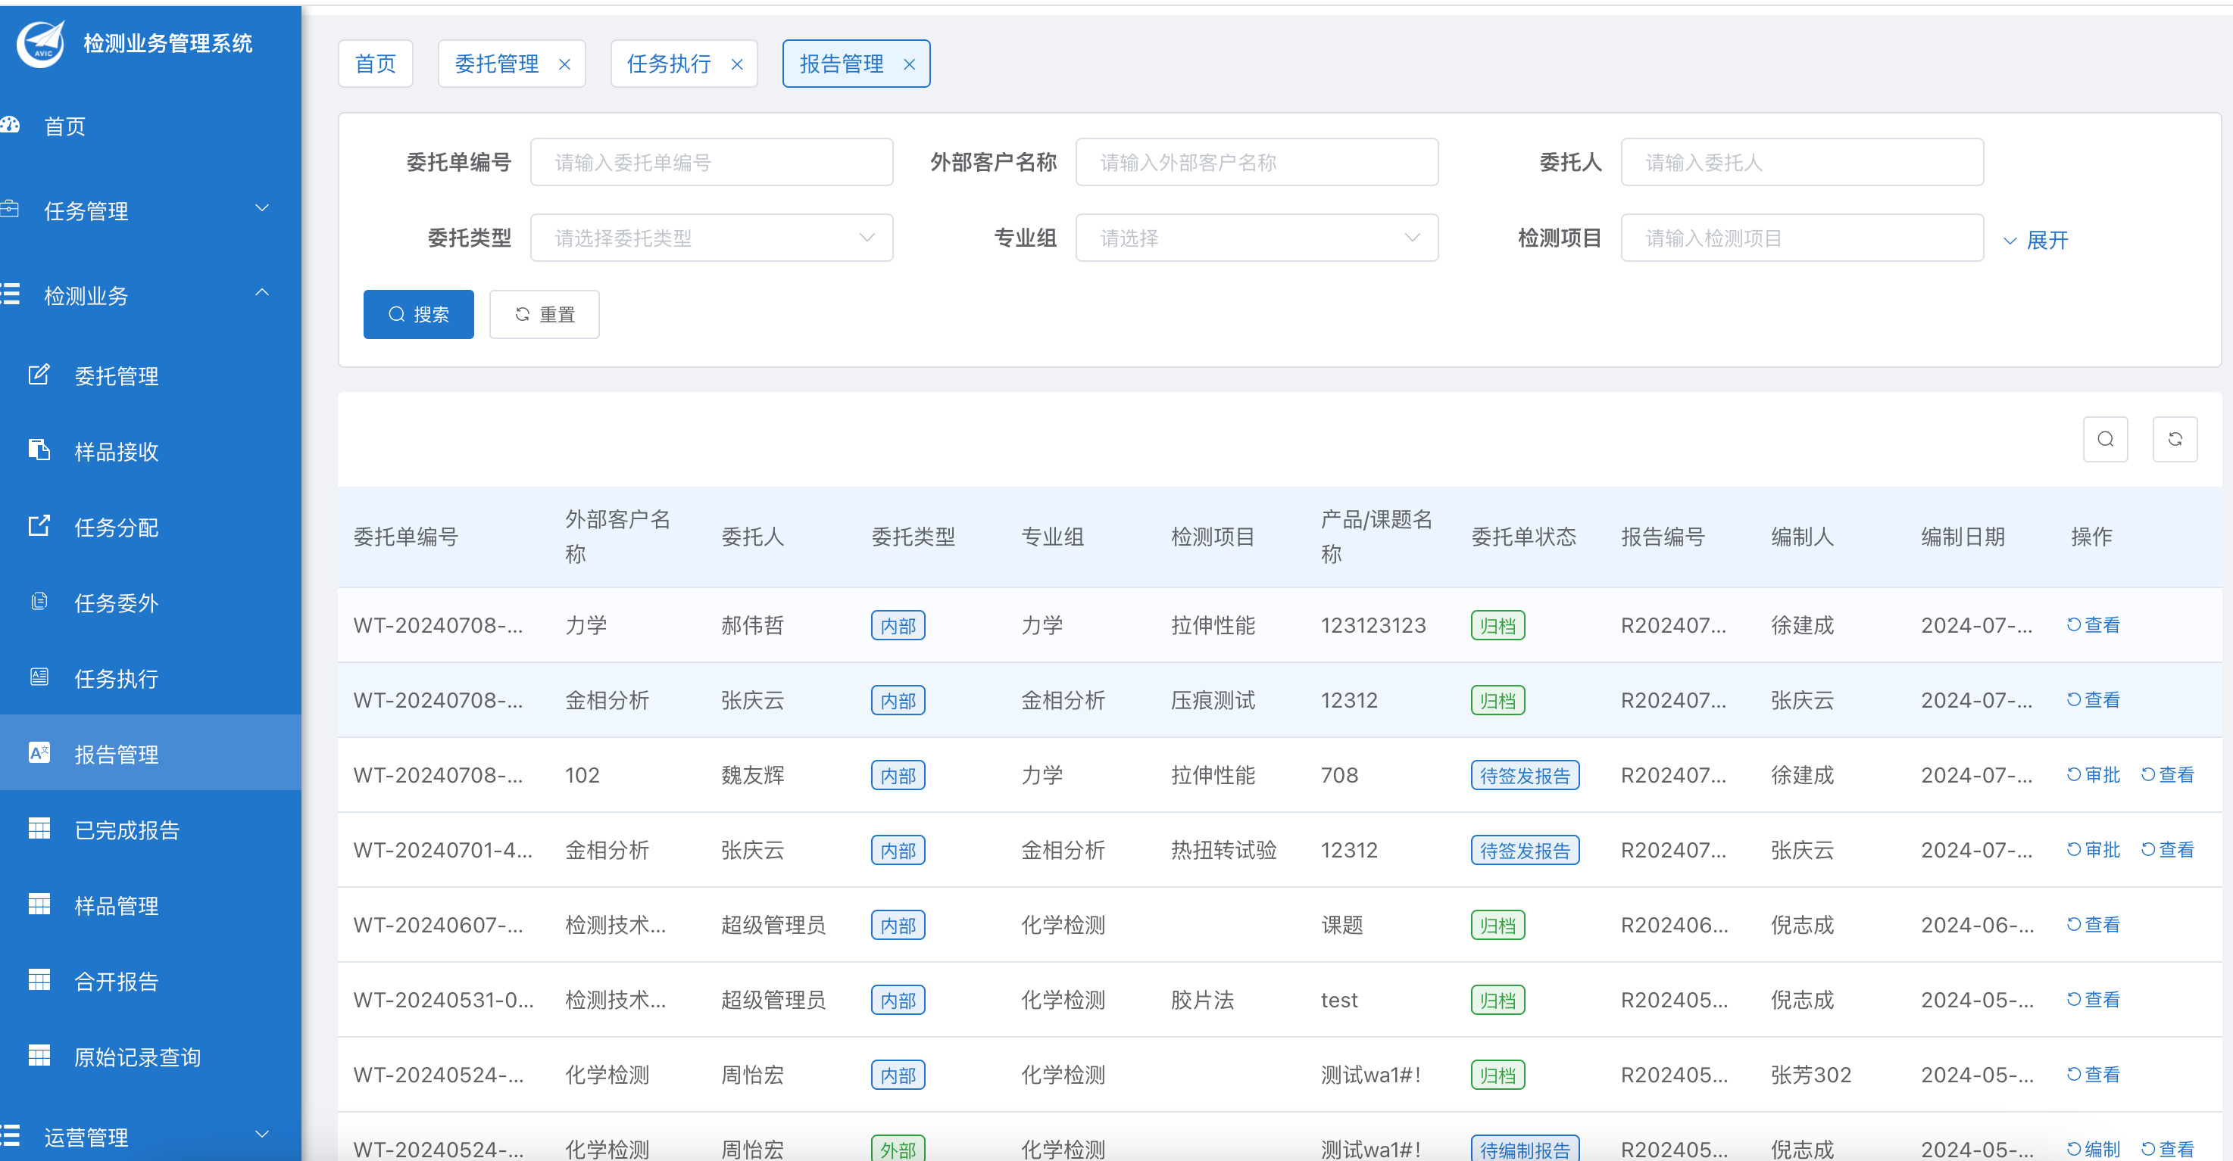Click 查看 for 压痕测试 row
The image size is (2233, 1161).
point(2094,699)
